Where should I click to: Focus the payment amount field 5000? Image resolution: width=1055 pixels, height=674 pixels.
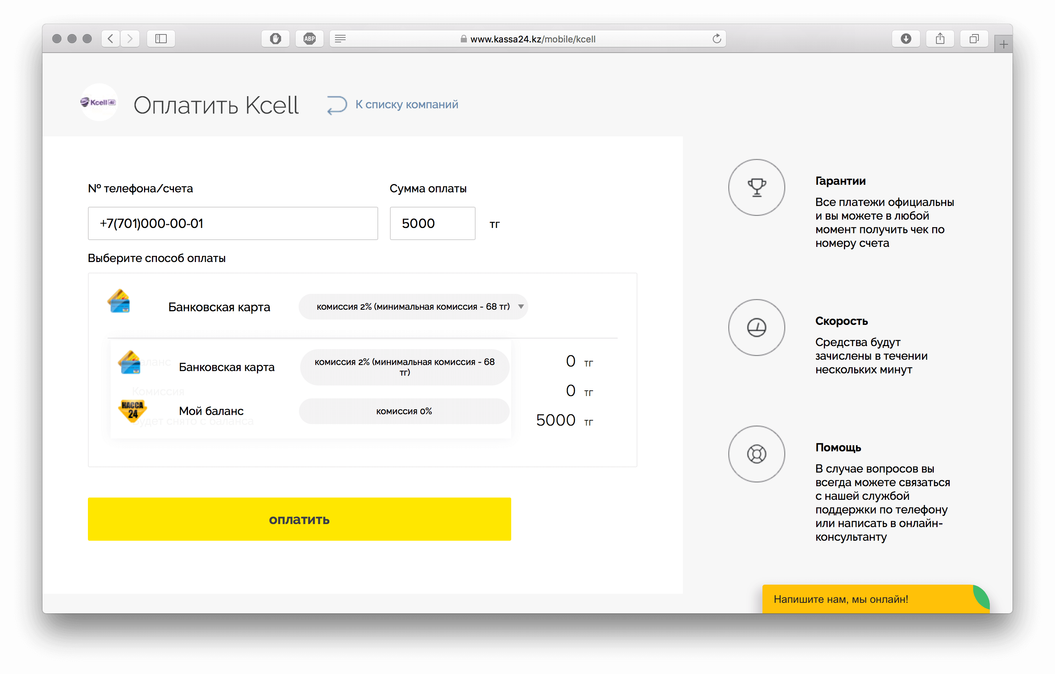click(x=432, y=223)
